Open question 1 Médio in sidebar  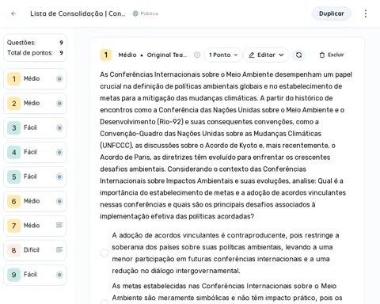(35, 78)
